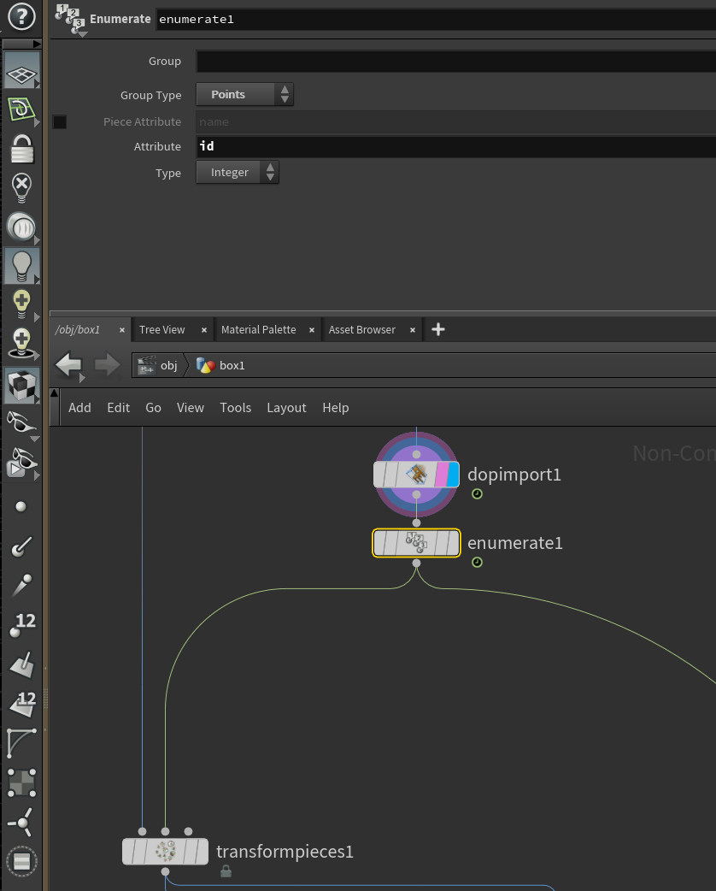Open the Go menu
Screen dimensions: 716x891
pos(153,407)
